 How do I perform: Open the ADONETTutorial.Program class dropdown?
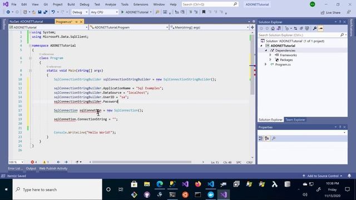128,27
